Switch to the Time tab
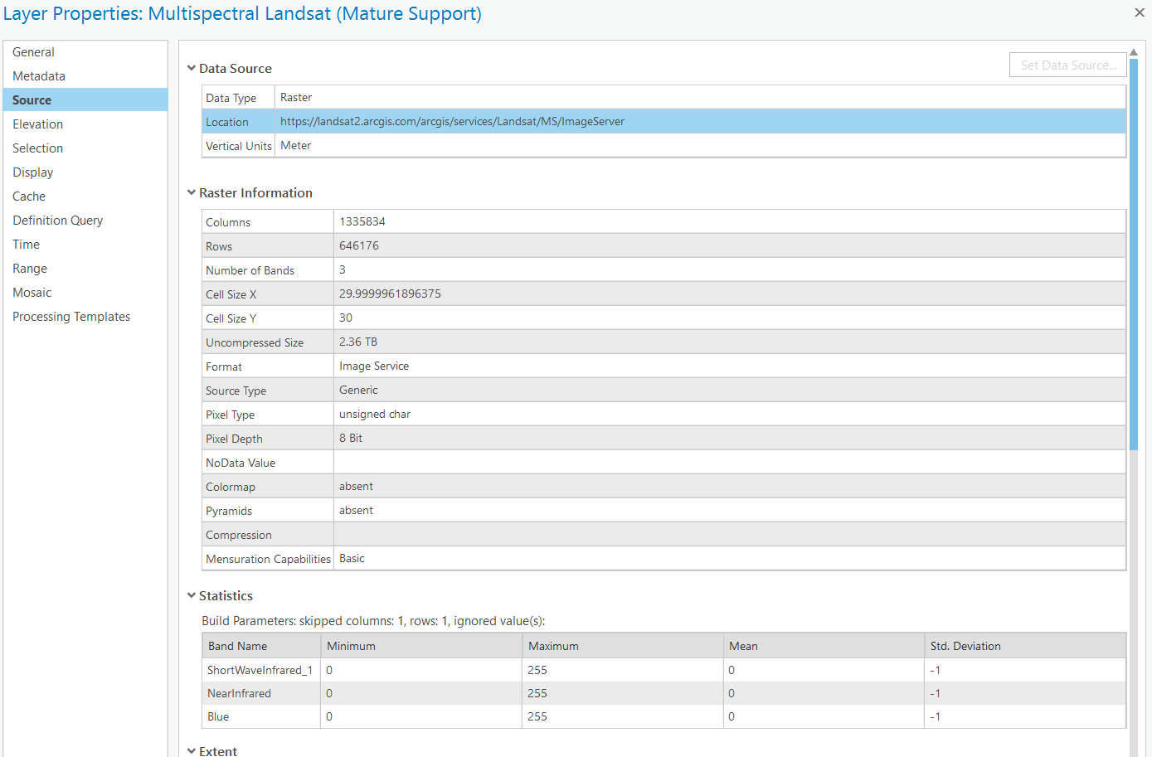 coord(27,245)
